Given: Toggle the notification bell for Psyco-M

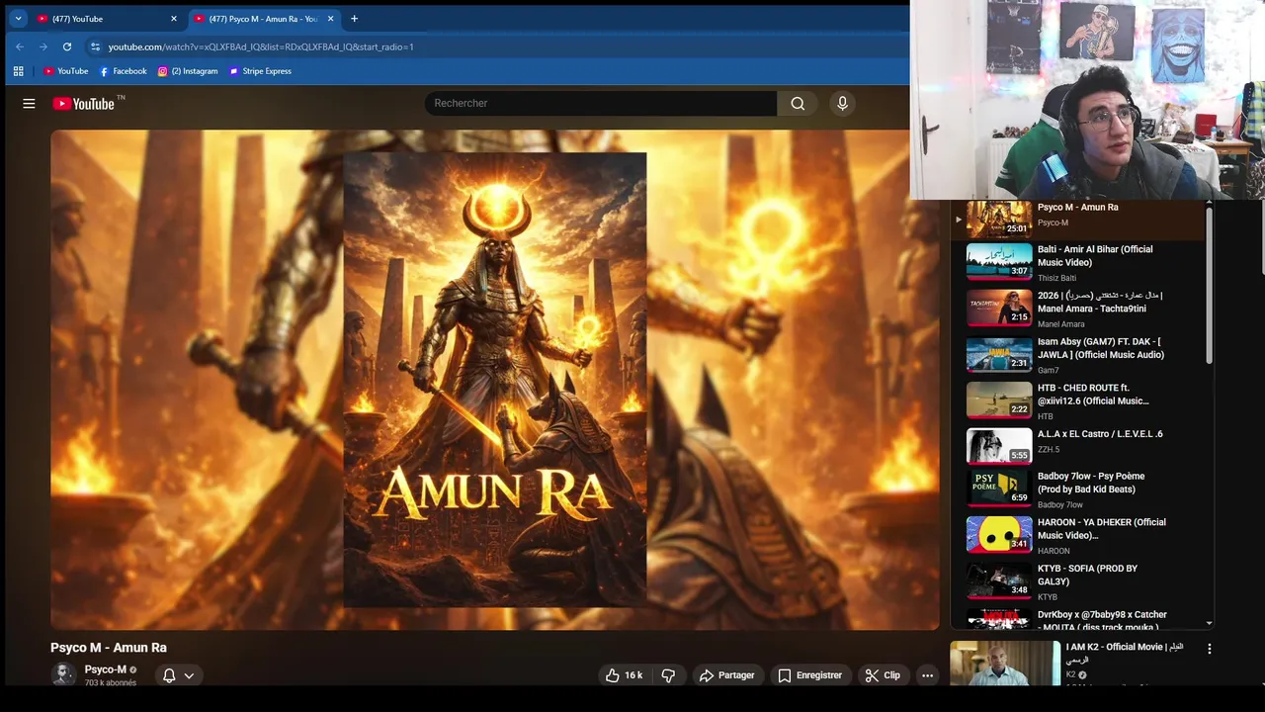Looking at the screenshot, I should [x=169, y=675].
